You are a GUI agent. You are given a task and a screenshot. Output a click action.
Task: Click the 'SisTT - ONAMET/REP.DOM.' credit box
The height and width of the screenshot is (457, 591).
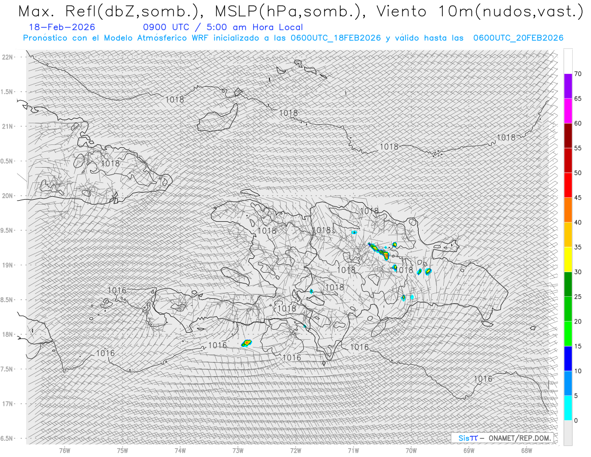coord(502,438)
